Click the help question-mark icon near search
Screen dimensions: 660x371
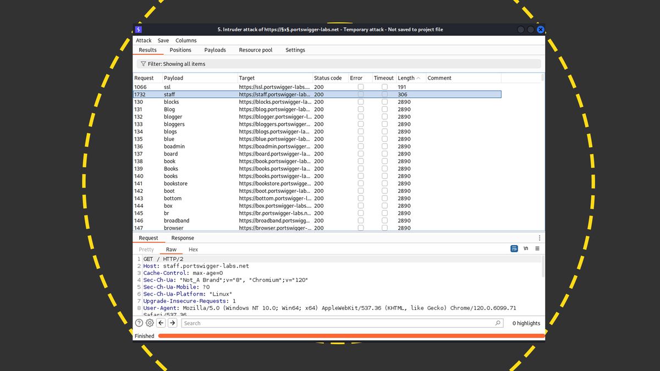(139, 323)
